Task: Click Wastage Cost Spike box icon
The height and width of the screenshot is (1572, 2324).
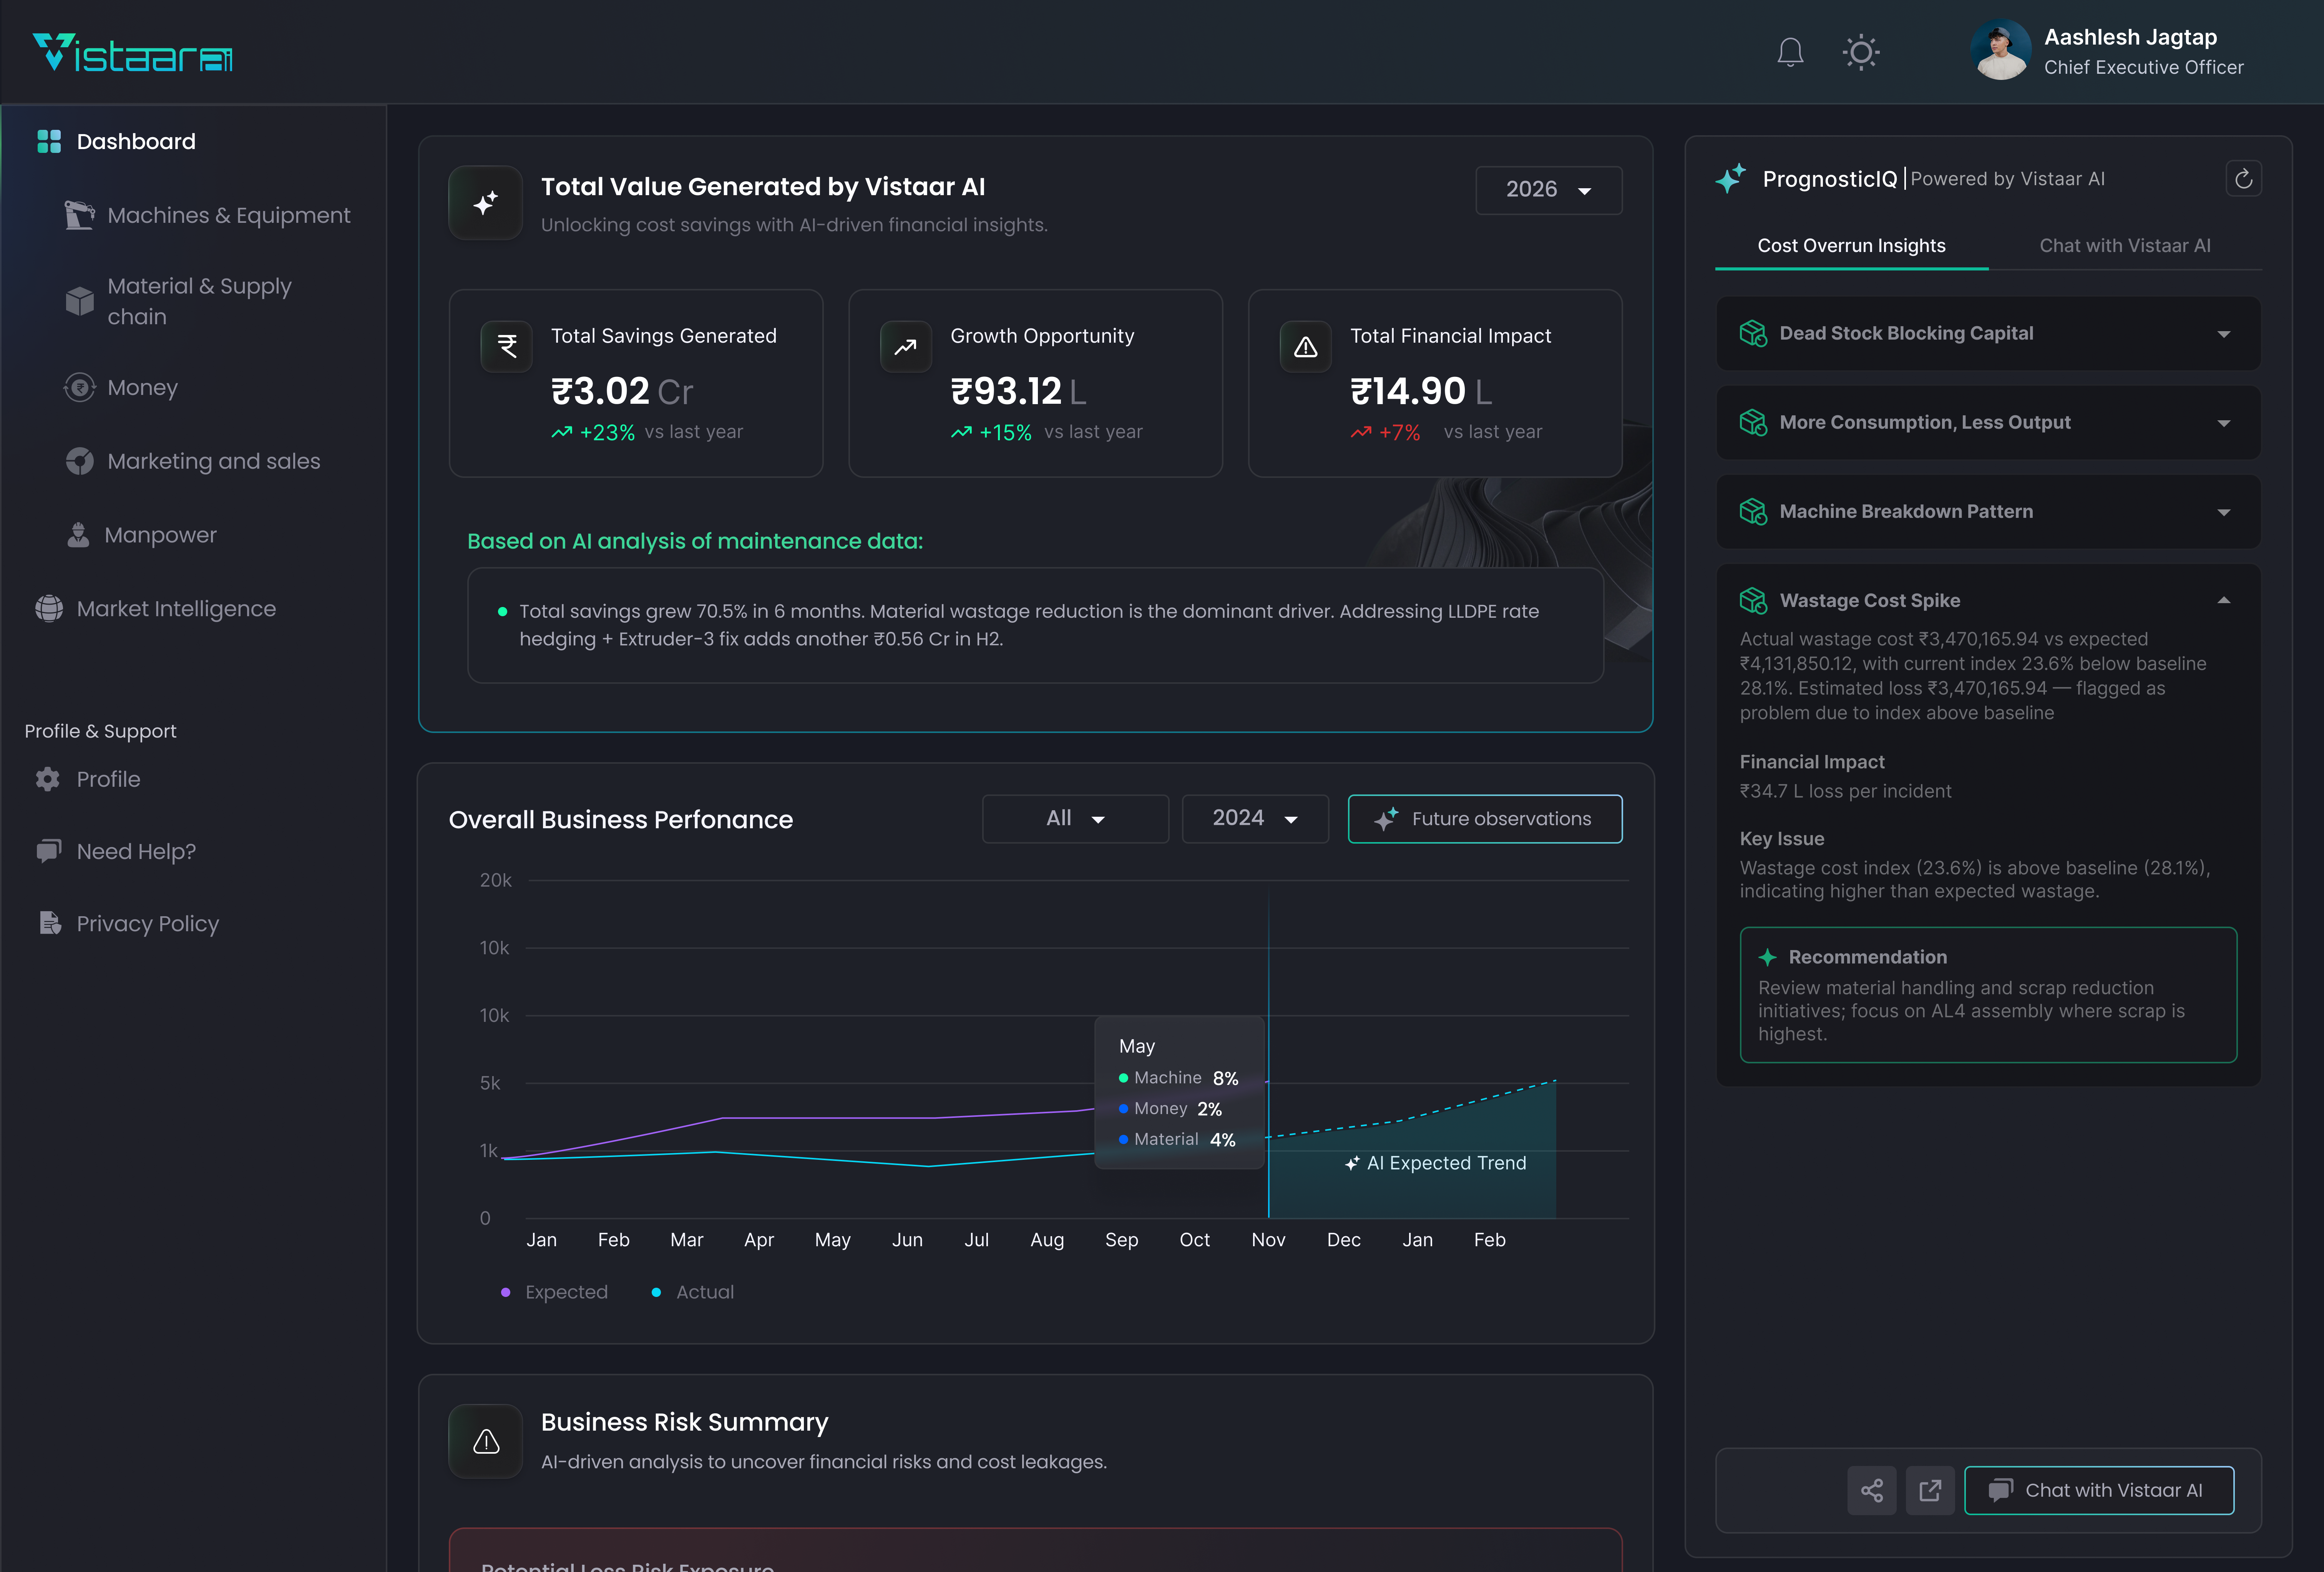Action: pos(1753,600)
